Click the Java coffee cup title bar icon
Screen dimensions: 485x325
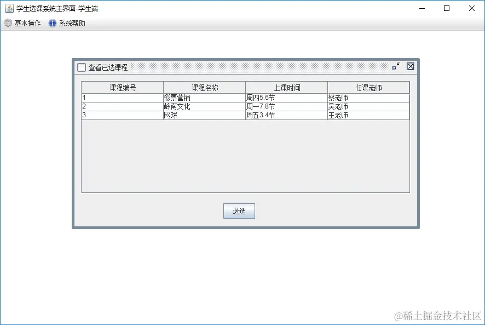tap(8, 8)
